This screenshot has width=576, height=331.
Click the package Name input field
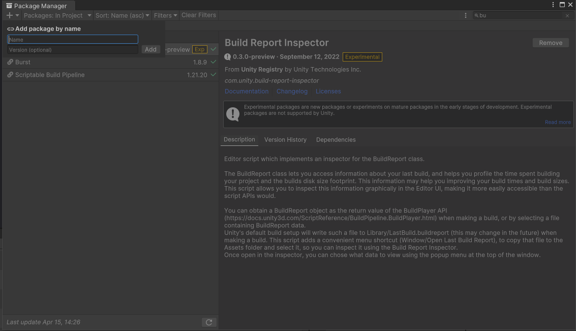pyautogui.click(x=73, y=39)
